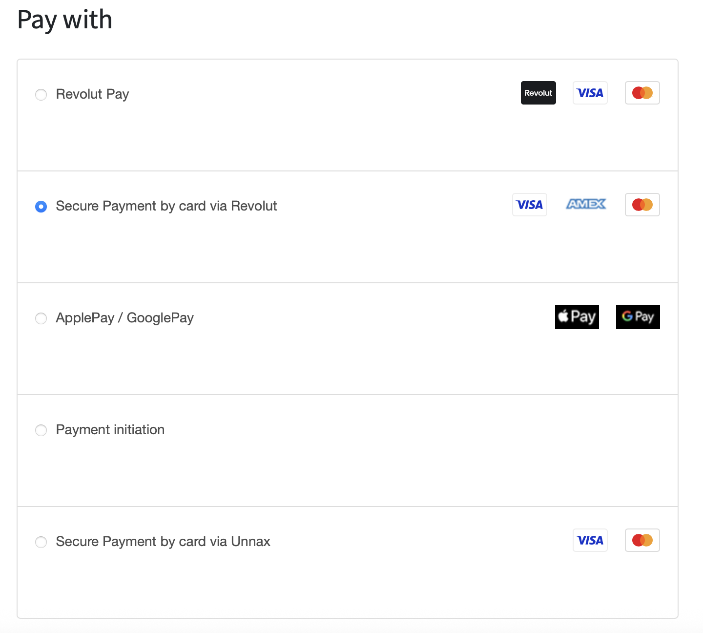Click the Apple Pay logo
The width and height of the screenshot is (703, 633).
pyautogui.click(x=577, y=317)
